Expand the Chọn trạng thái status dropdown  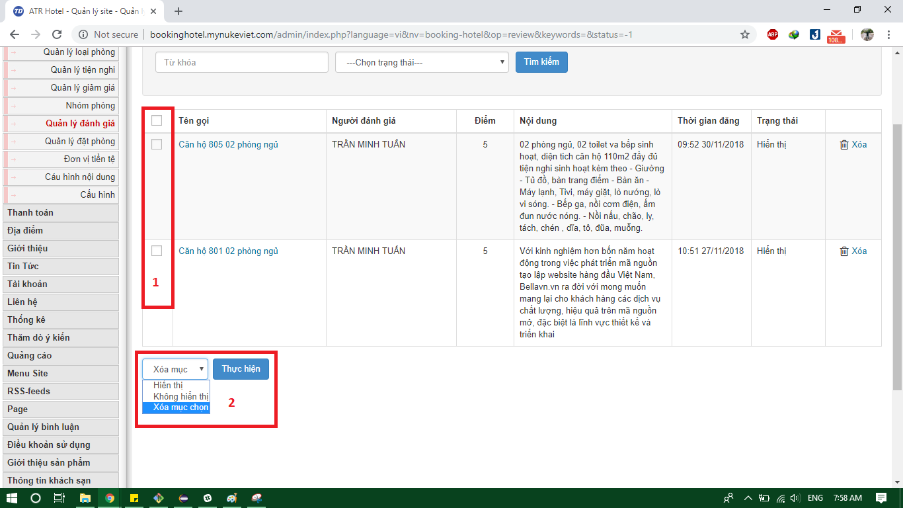click(x=422, y=62)
